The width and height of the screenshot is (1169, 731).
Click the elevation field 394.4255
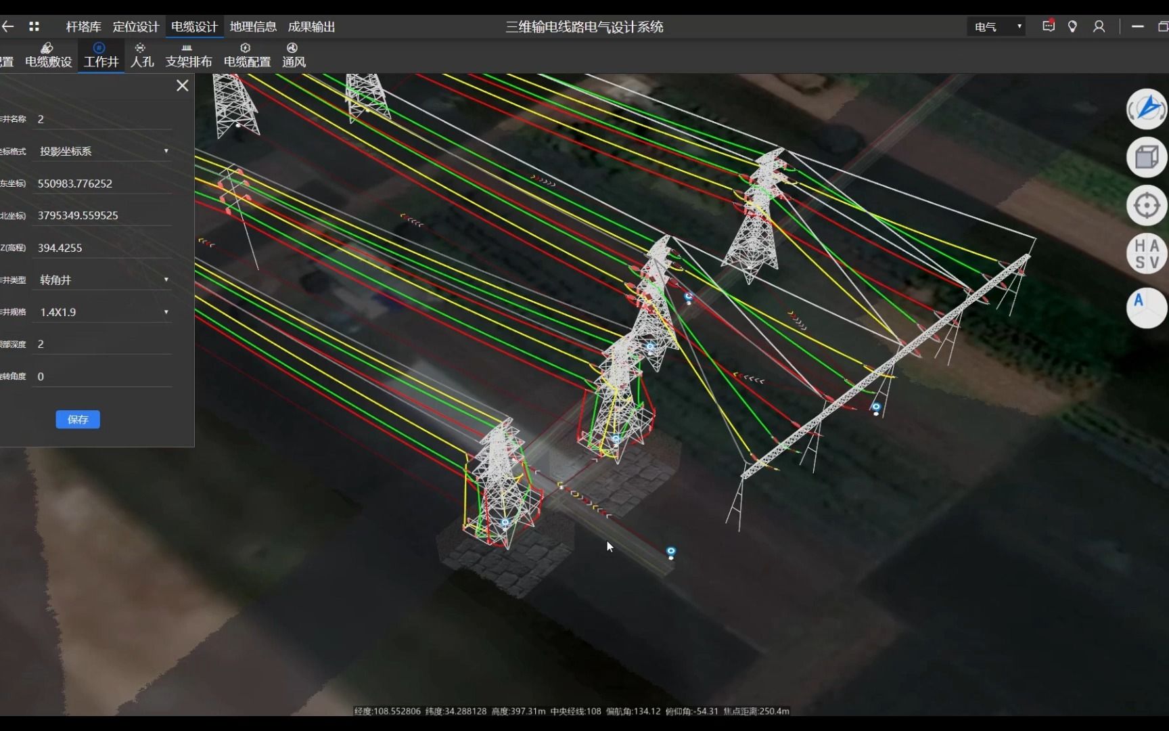pos(102,248)
